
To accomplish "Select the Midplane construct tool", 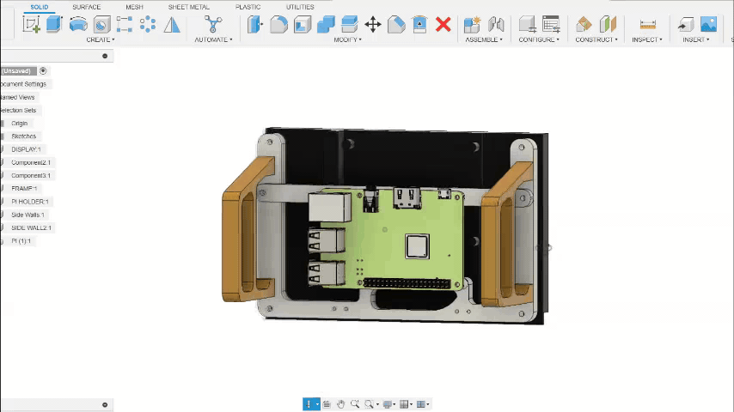I will 608,24.
